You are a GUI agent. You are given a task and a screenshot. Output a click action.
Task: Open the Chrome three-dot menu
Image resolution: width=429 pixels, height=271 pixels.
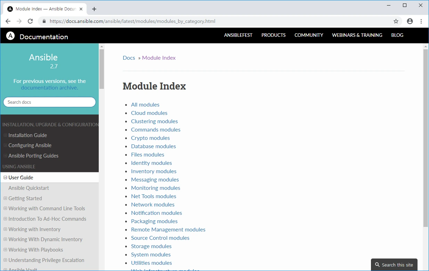click(421, 21)
